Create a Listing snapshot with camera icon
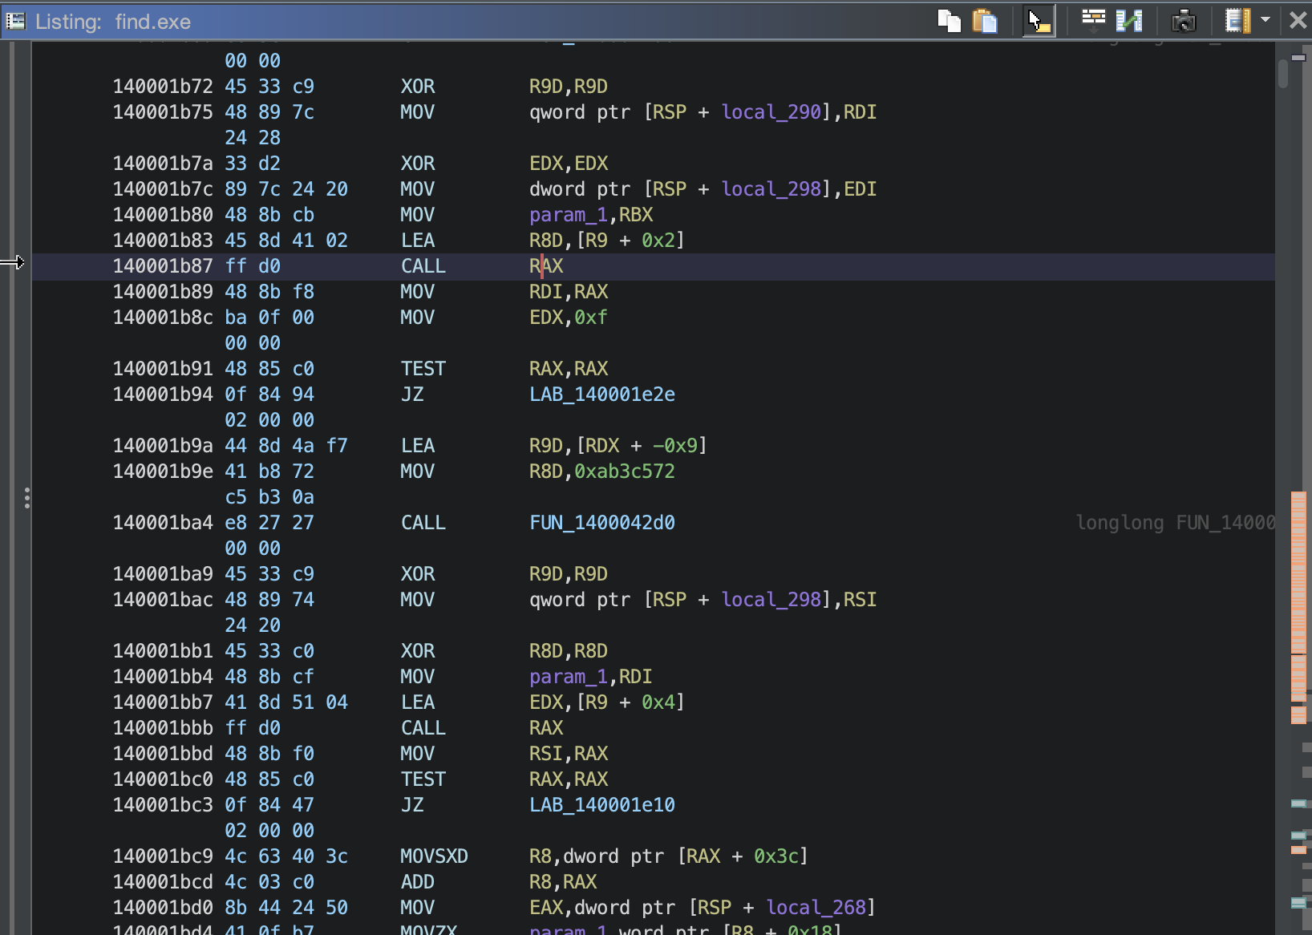The height and width of the screenshot is (935, 1312). click(1184, 21)
